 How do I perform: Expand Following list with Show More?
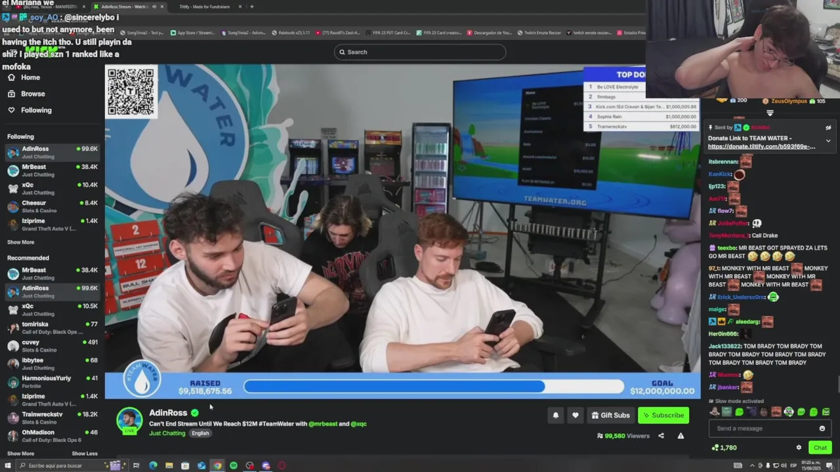coord(20,243)
